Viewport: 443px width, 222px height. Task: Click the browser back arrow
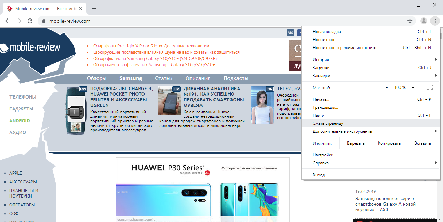click(x=8, y=21)
